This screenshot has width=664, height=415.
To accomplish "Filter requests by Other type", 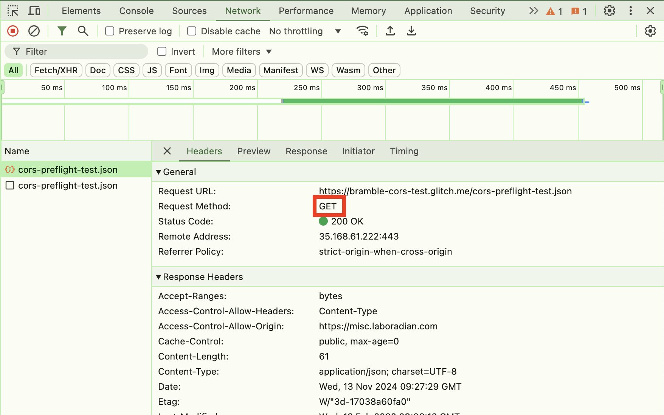I will pyautogui.click(x=384, y=70).
